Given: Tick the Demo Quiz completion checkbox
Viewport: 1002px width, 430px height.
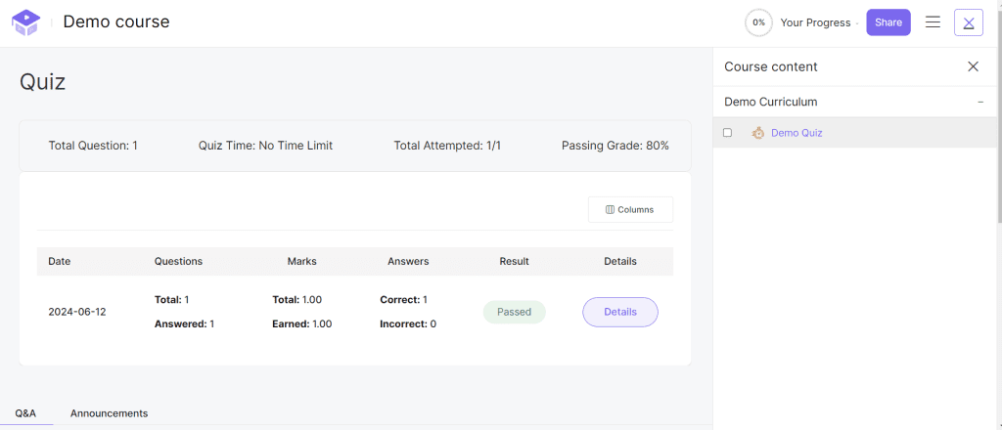Looking at the screenshot, I should point(727,133).
